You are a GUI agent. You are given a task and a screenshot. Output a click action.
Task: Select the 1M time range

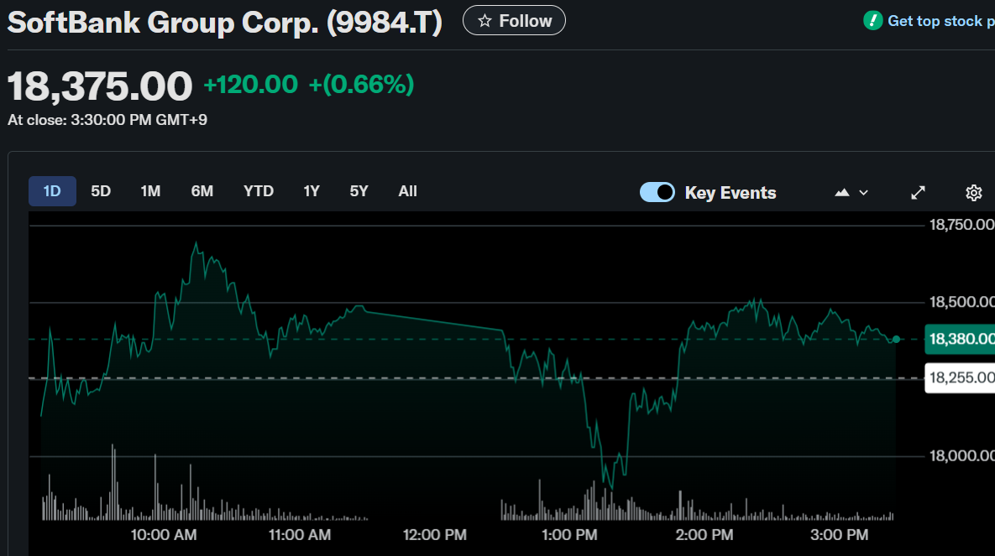[x=150, y=191]
